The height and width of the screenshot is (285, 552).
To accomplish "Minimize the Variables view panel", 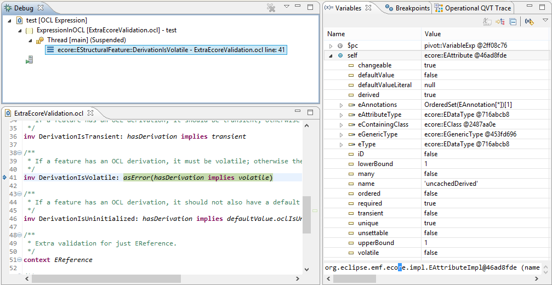I will (x=530, y=7).
